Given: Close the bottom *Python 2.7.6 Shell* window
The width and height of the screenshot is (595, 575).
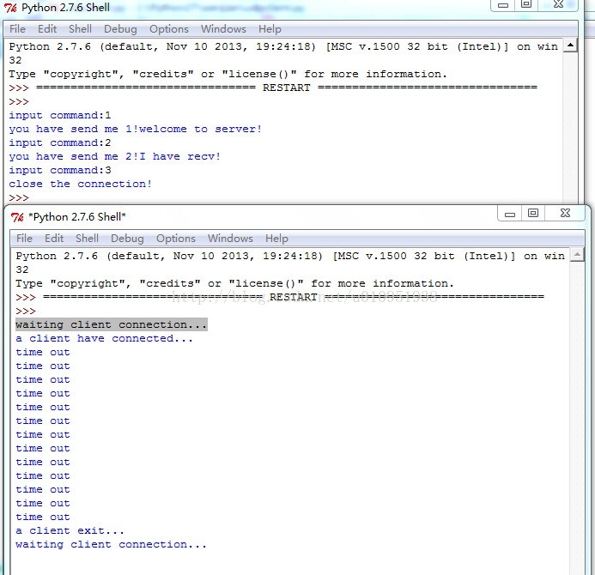Looking at the screenshot, I should point(565,214).
